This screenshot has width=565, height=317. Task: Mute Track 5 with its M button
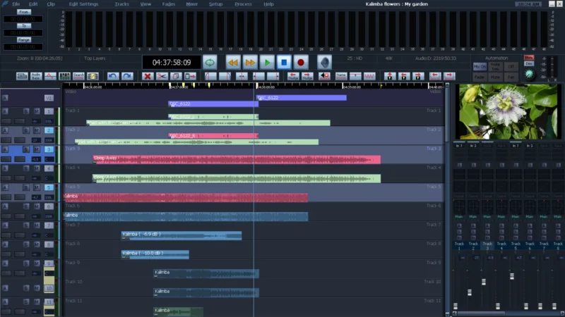click(x=37, y=187)
